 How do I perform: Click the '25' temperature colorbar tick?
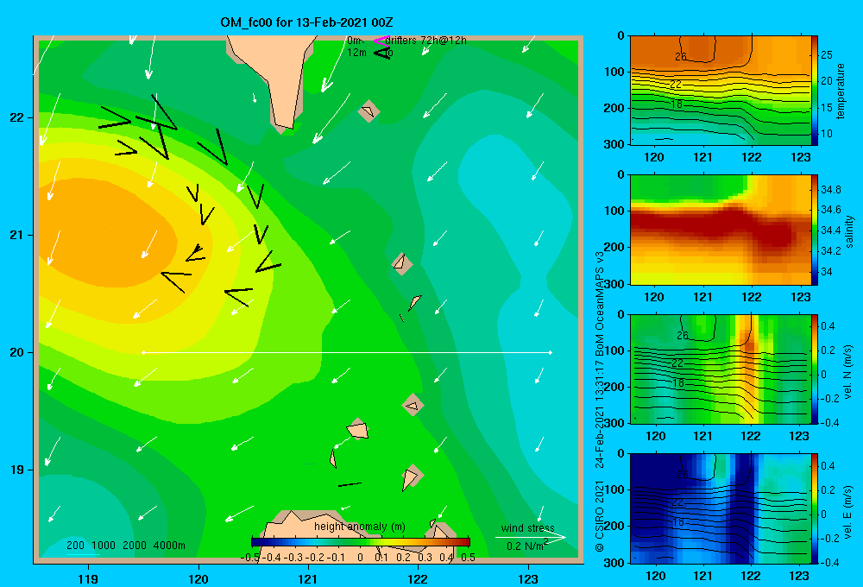(827, 55)
